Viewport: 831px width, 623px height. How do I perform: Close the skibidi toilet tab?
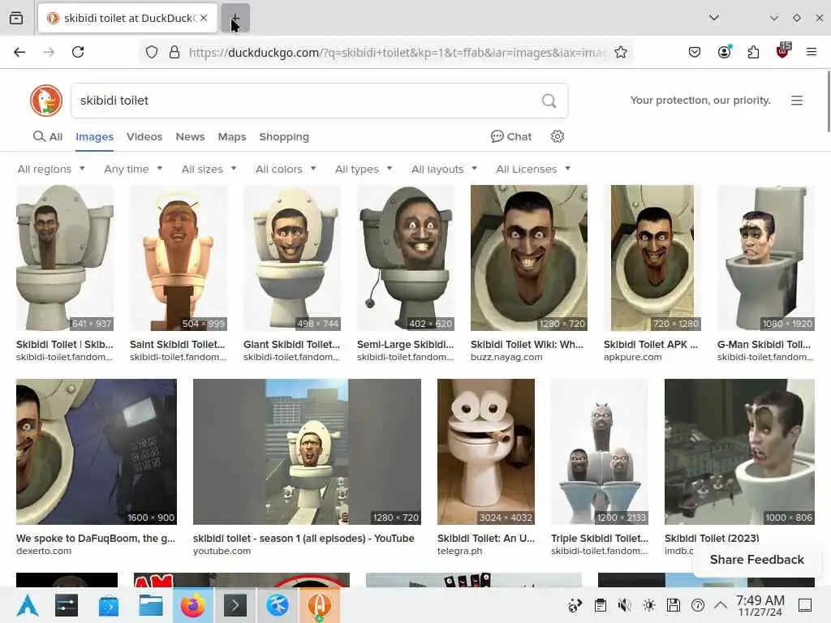204,18
